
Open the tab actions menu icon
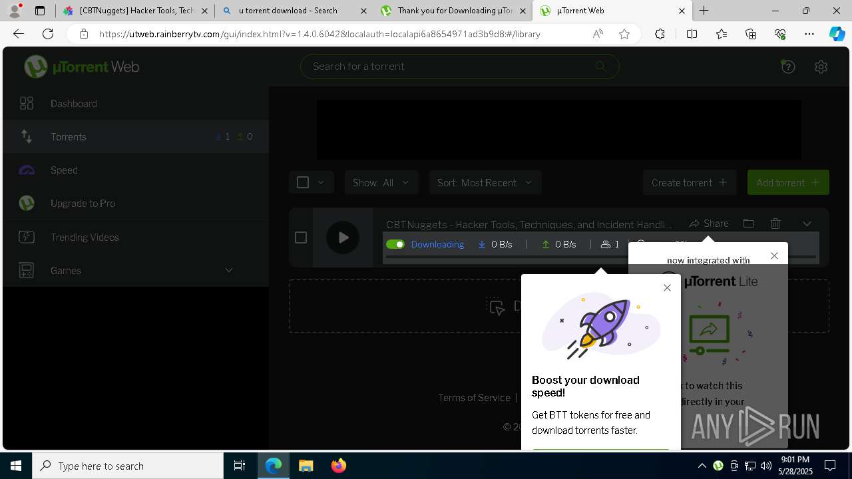[40, 11]
